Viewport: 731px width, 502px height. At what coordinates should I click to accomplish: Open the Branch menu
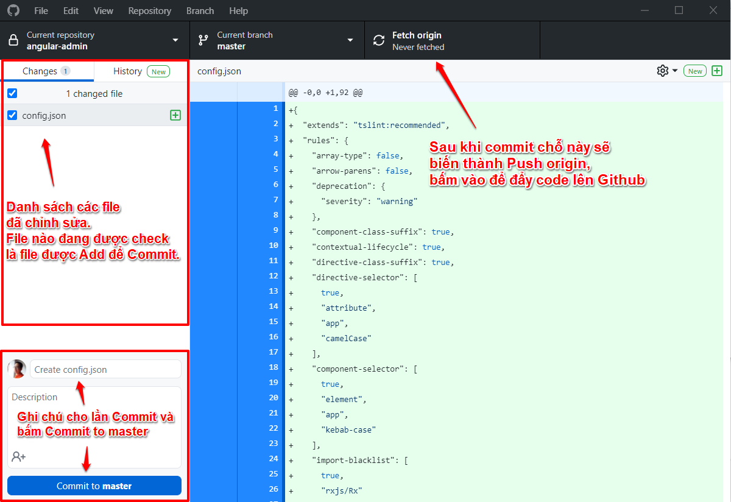[200, 10]
